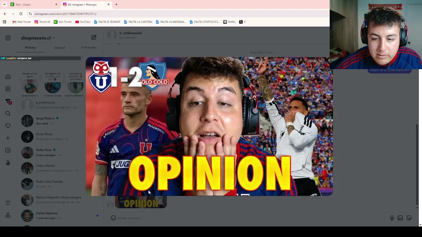The image size is (422, 237).
Task: Open the Kick Tenete bookmark
Action: tap(63, 22)
